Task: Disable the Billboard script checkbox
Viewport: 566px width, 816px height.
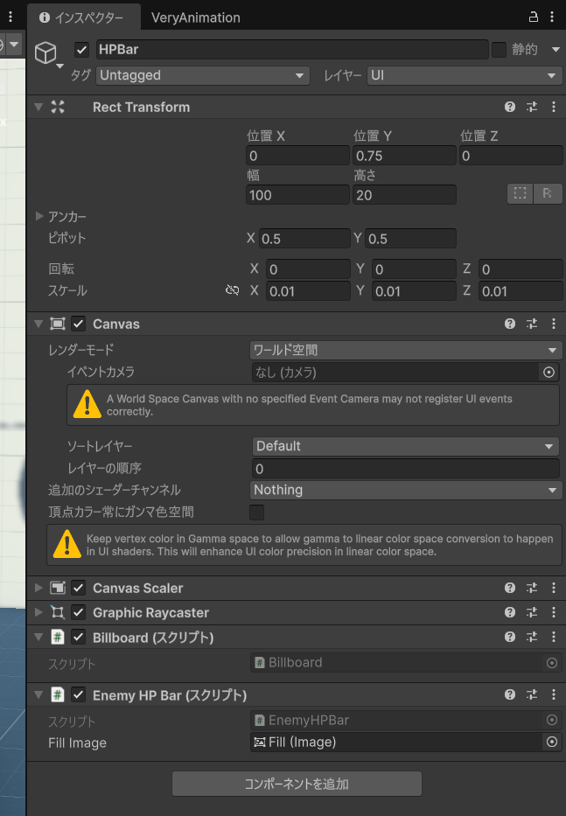Action: tap(79, 637)
